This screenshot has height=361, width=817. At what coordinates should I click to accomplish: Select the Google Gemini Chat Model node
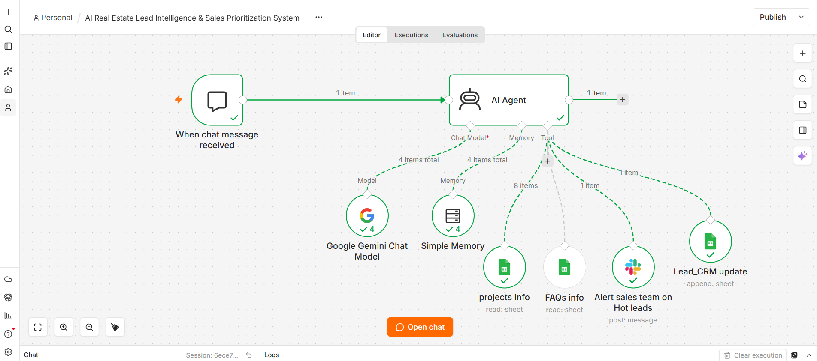[x=367, y=216]
